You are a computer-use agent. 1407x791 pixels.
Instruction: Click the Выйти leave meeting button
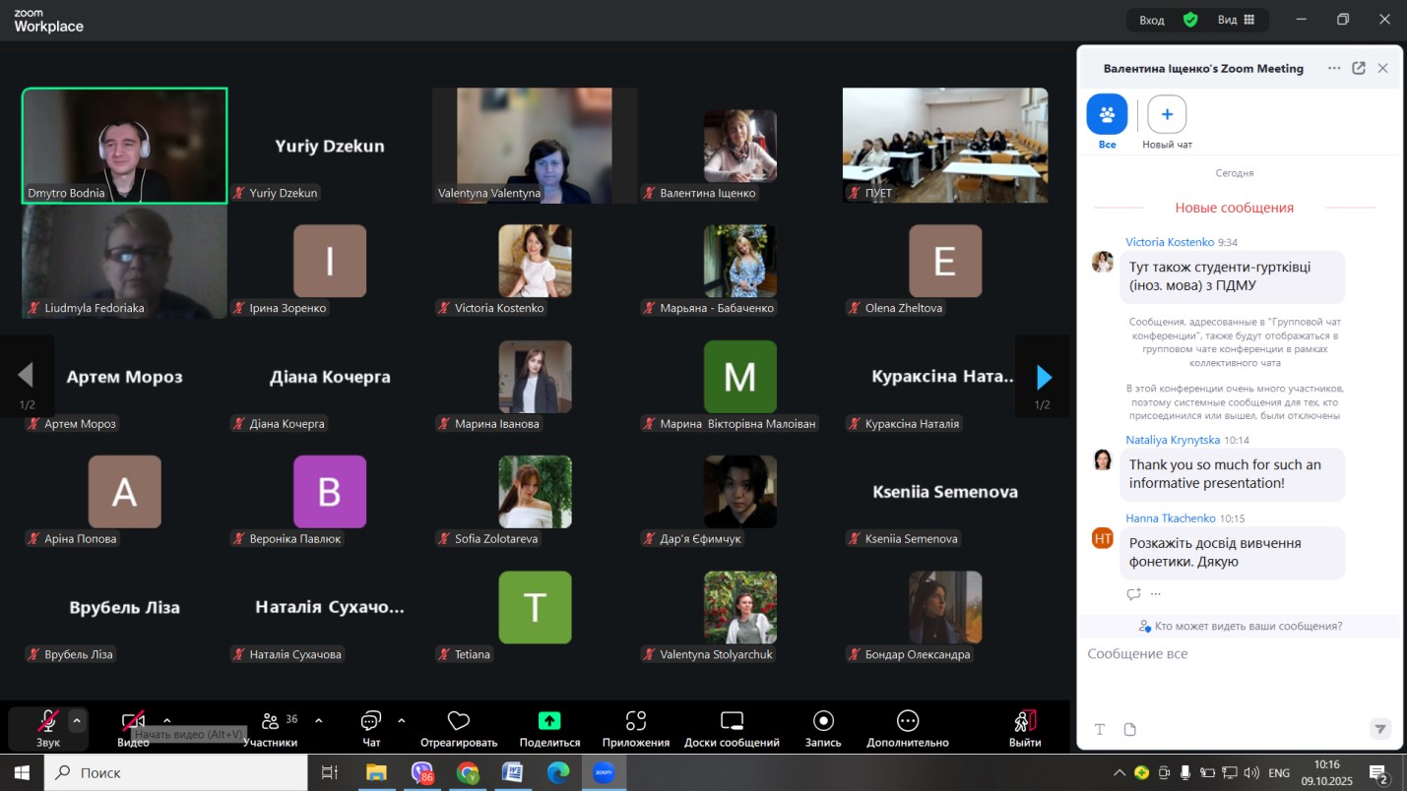pos(1025,721)
